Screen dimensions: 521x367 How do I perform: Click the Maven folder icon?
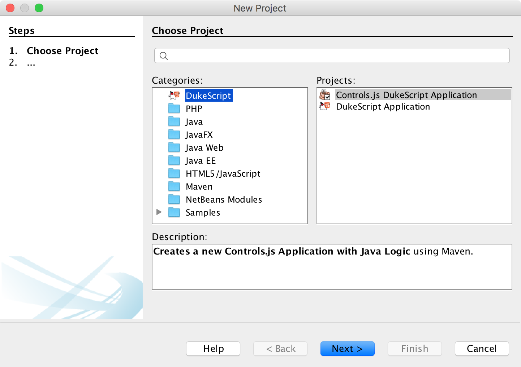(x=174, y=186)
